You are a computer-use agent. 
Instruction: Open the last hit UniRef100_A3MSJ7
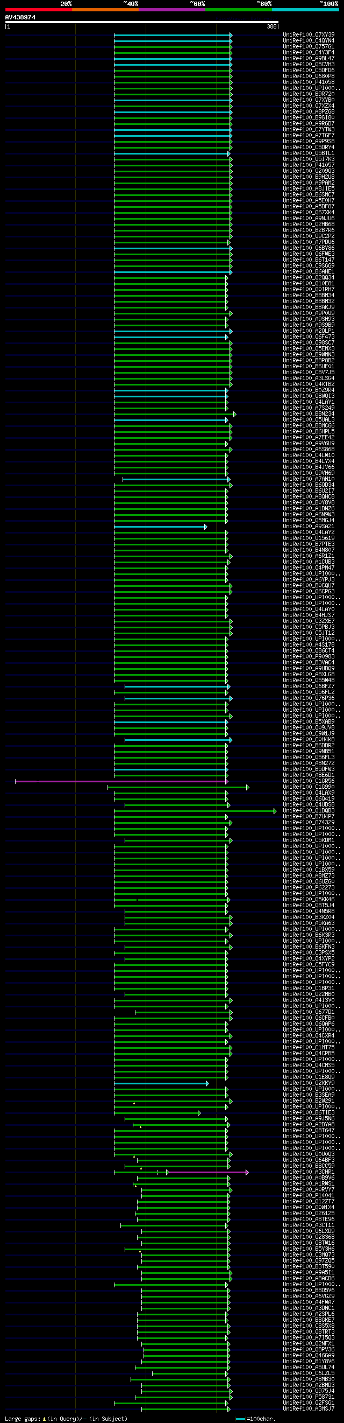pyautogui.click(x=309, y=1409)
